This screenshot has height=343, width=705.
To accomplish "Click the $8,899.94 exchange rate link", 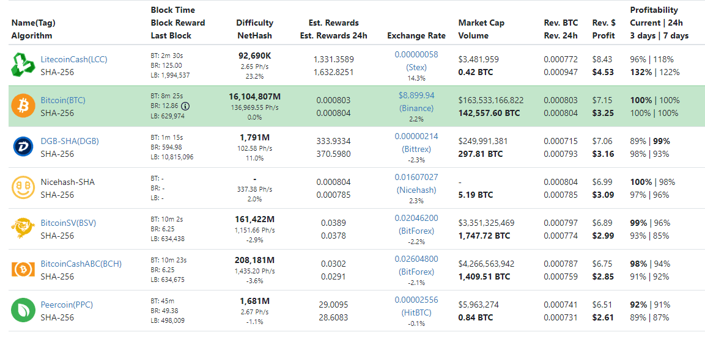I will coord(416,95).
